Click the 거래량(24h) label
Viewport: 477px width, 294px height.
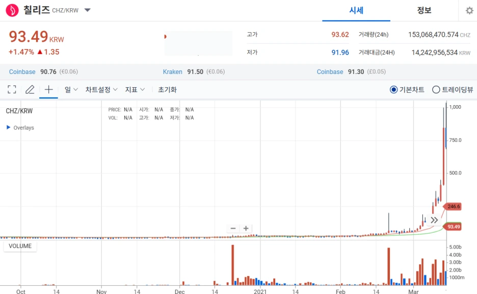(x=374, y=34)
